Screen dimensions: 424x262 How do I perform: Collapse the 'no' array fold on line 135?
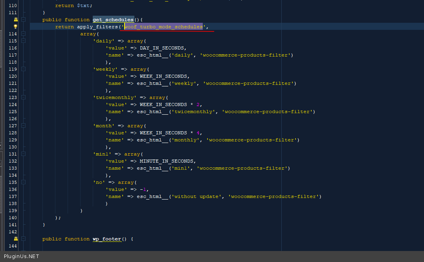pyautogui.click(x=24, y=182)
